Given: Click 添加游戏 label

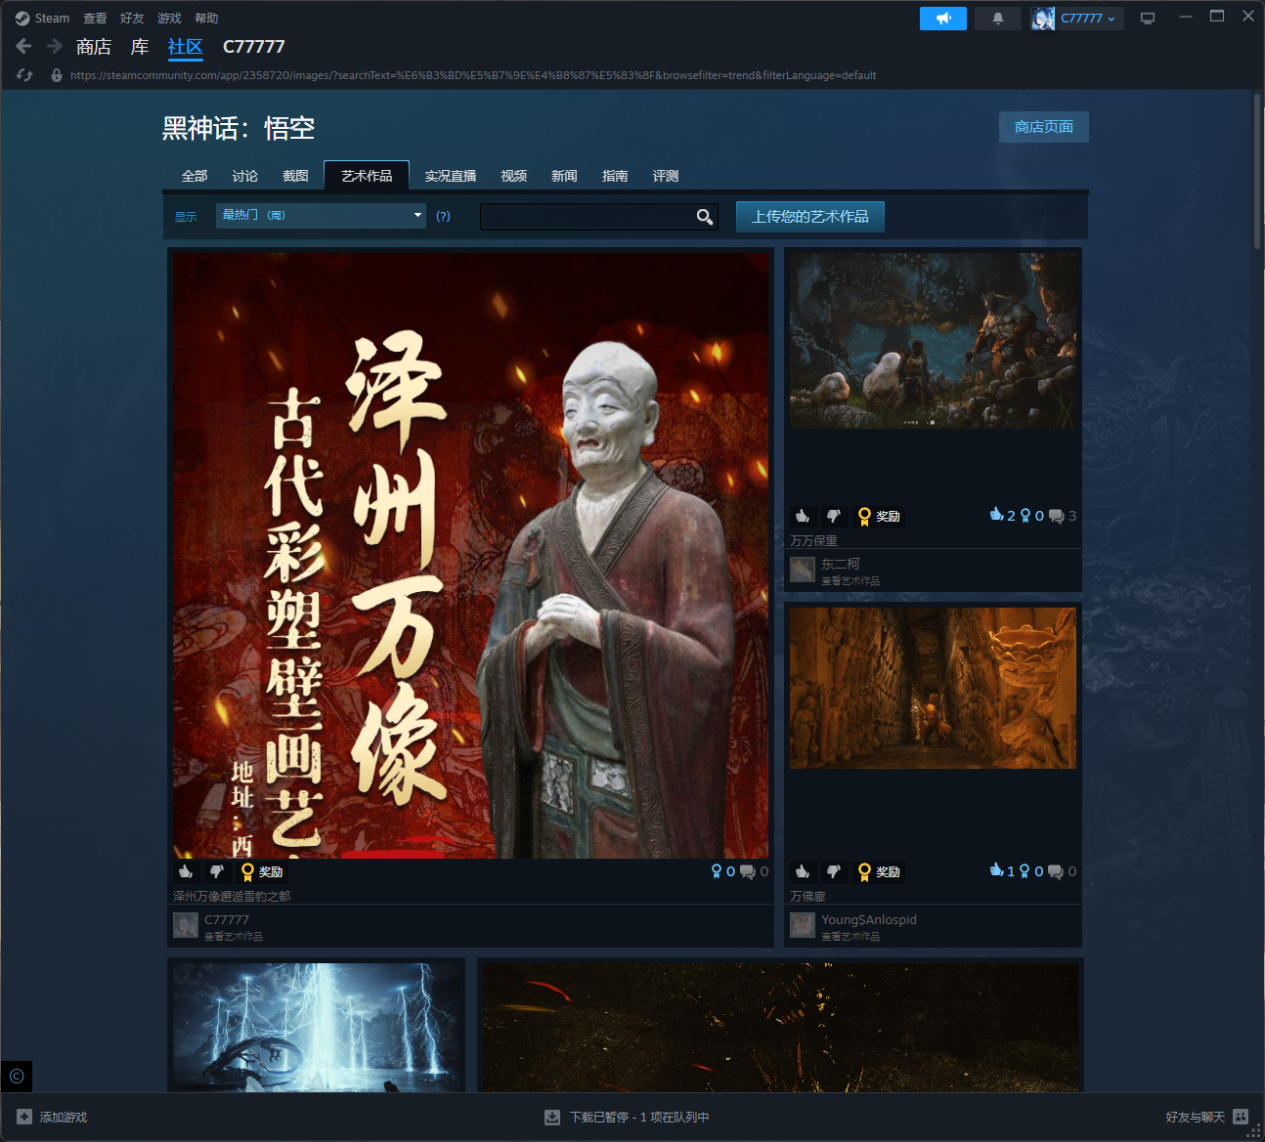Looking at the screenshot, I should coord(64,1117).
